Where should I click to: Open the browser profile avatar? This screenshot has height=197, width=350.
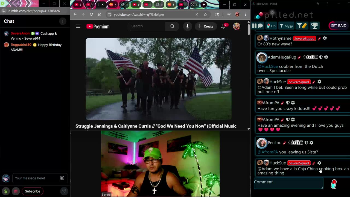click(237, 15)
